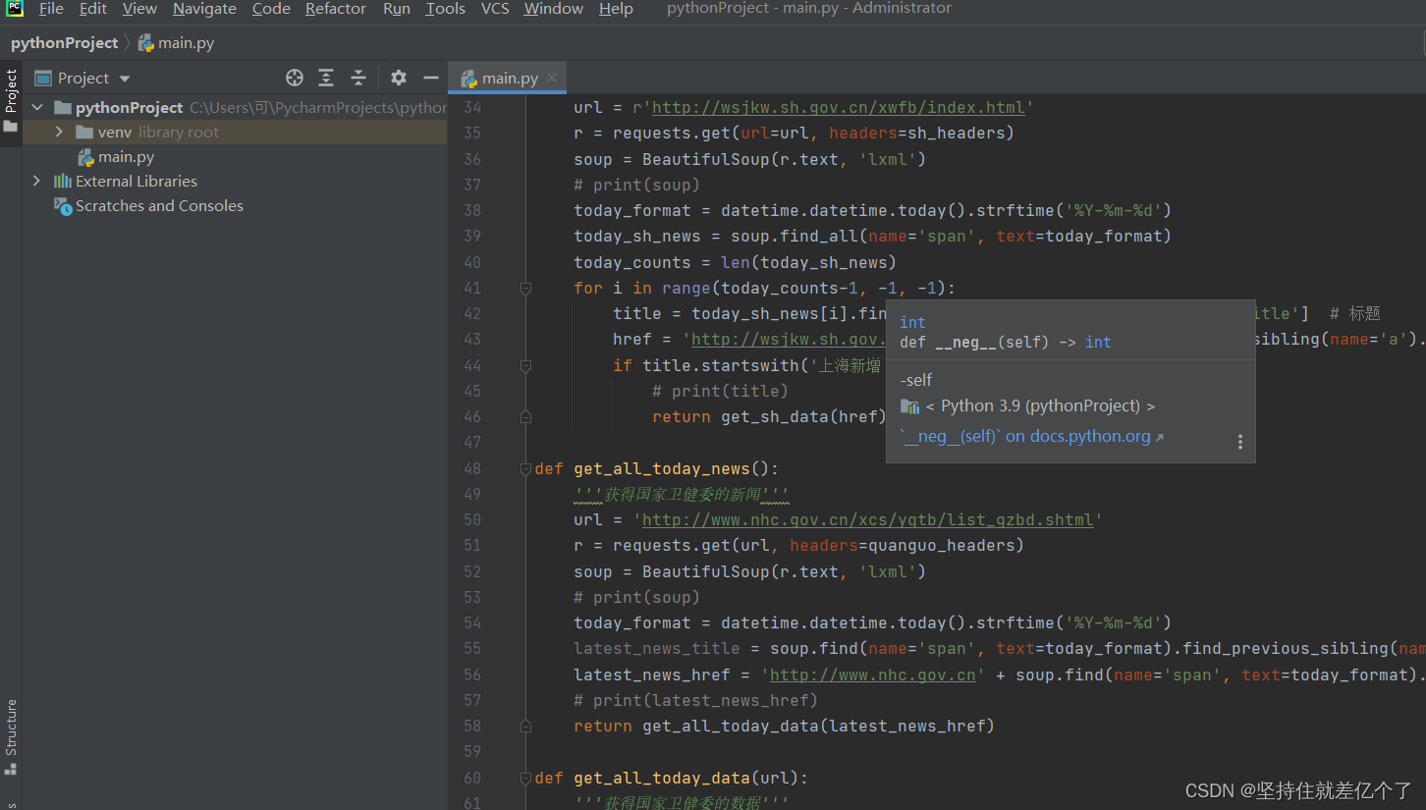Click 'latest_news_title' on line 55
The image size is (1426, 810).
coord(657,648)
